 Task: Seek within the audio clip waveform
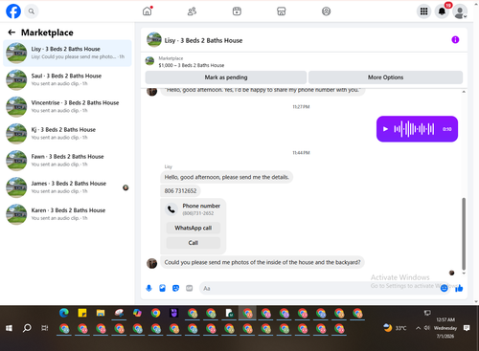pos(414,129)
